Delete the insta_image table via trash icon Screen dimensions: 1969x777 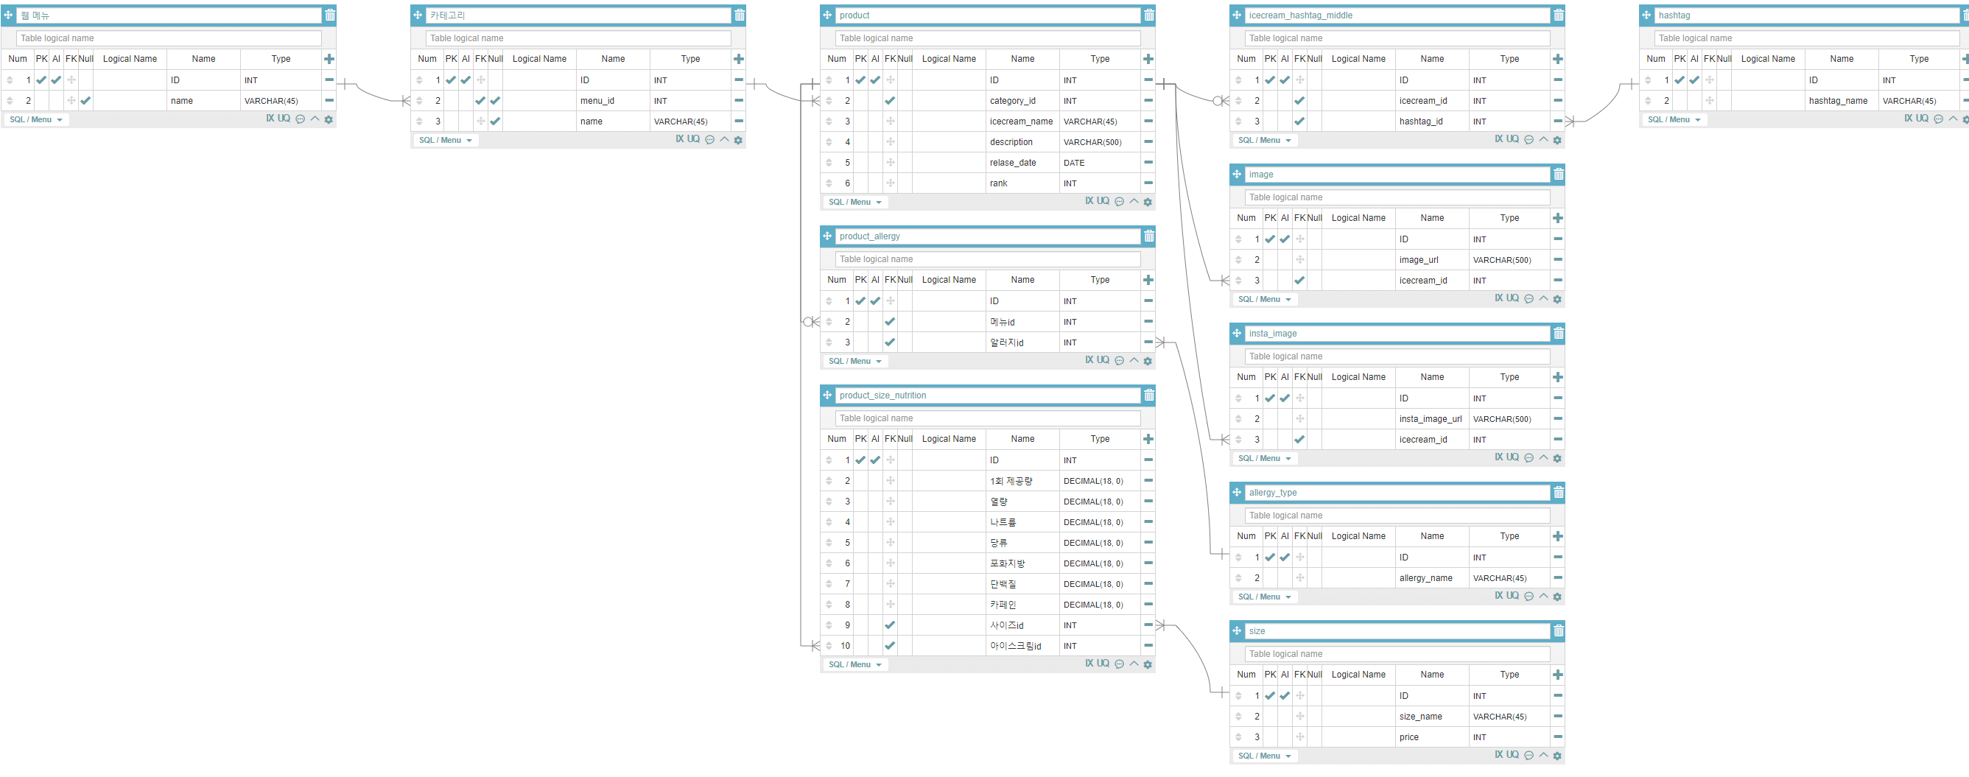1558,333
